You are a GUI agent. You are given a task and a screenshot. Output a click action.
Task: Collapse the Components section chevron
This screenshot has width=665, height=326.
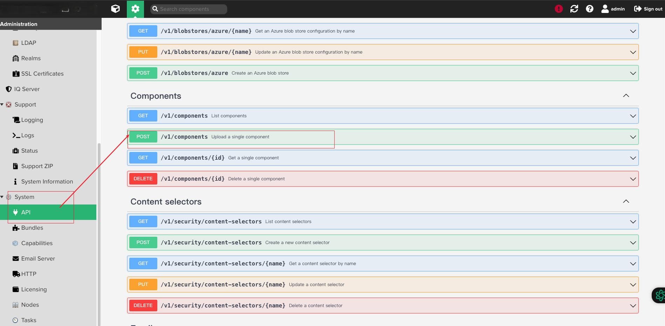pos(626,96)
